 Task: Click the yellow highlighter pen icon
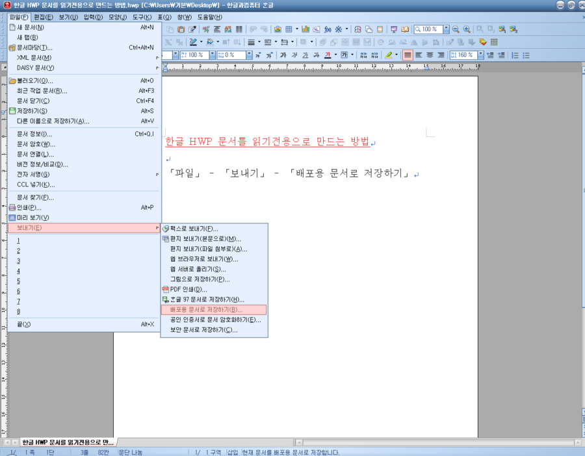tap(389, 55)
